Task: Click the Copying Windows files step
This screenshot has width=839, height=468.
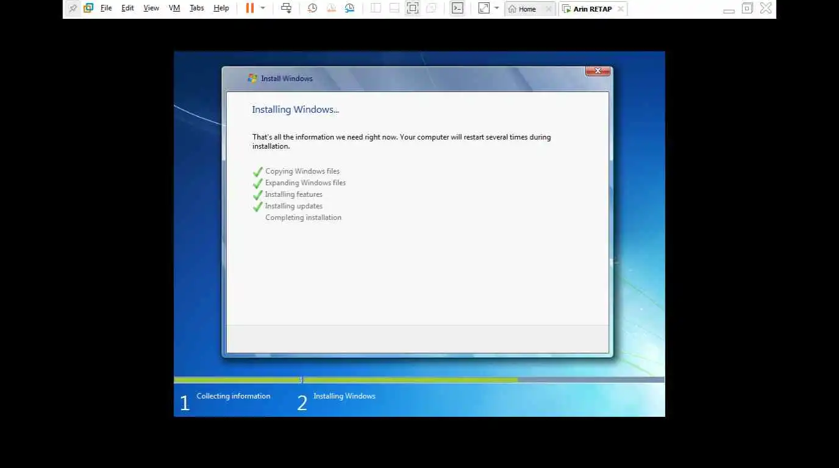Action: click(302, 171)
